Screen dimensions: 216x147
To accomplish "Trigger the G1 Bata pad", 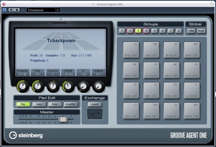I will (x=151, y=91).
